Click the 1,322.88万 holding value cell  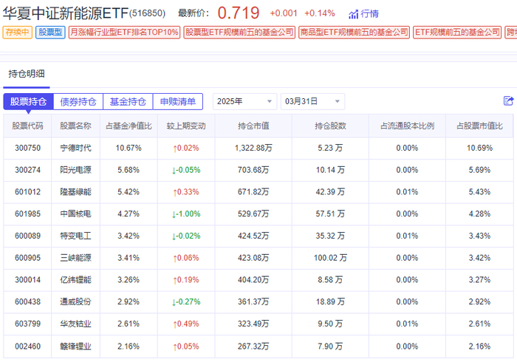(x=253, y=148)
